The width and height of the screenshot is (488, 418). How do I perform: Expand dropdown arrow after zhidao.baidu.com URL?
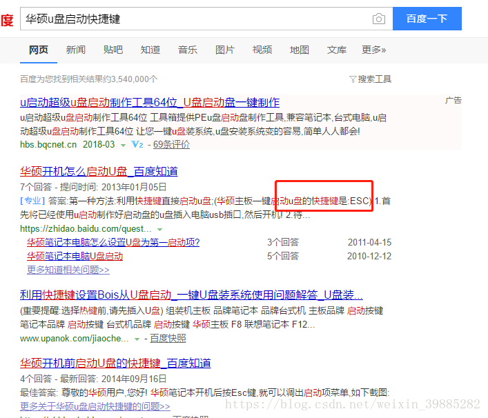click(160, 230)
